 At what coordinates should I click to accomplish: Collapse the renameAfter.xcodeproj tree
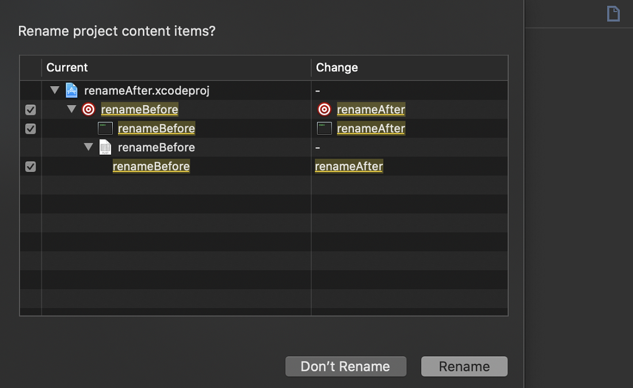pos(55,90)
